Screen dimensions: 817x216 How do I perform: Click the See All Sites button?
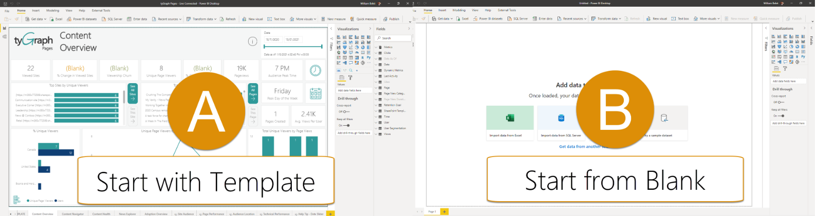pos(133,93)
